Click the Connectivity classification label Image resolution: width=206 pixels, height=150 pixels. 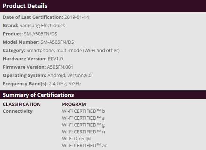pos(17,111)
